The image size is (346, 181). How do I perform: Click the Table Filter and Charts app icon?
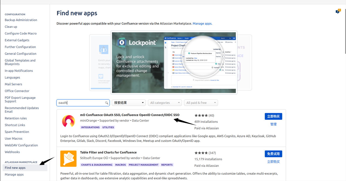68,159
